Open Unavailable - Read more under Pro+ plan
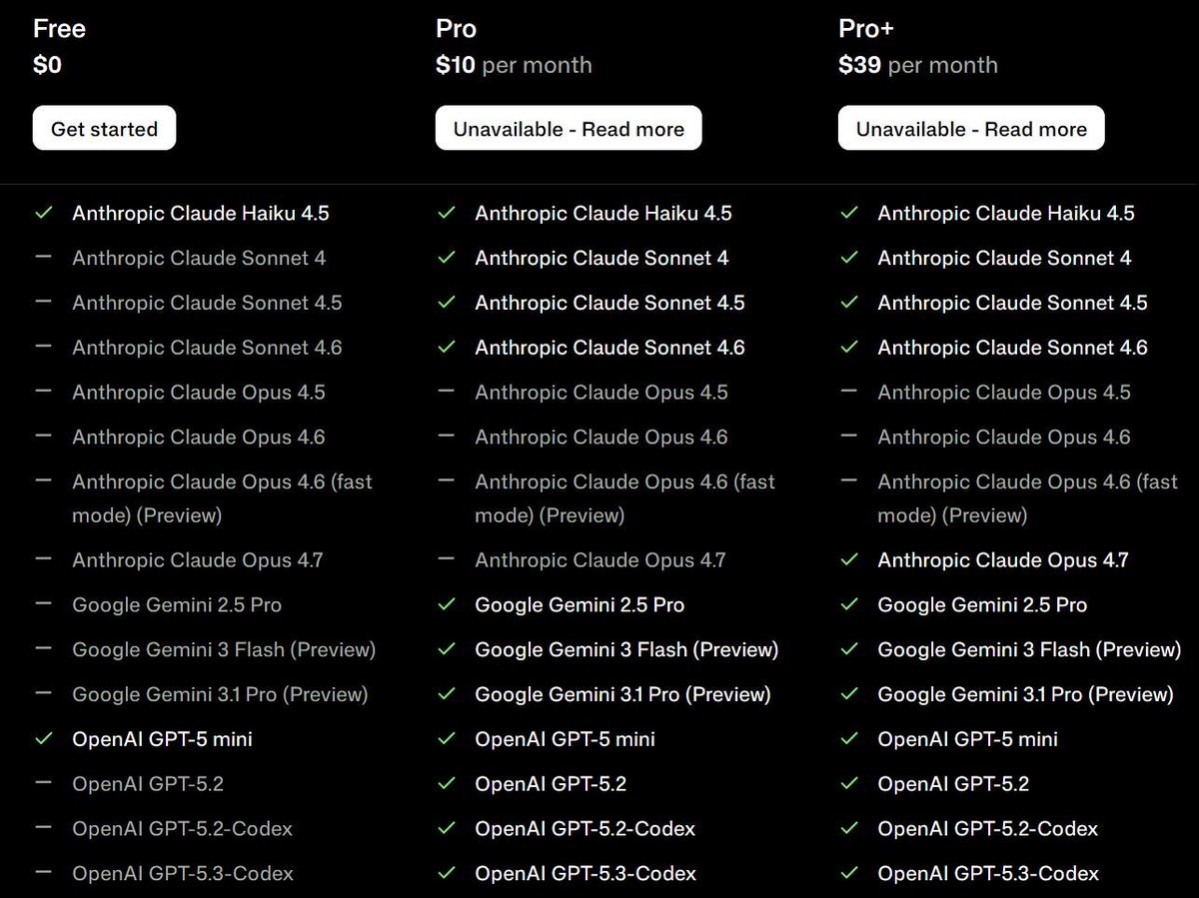Screen dimensions: 1199x898 (971, 129)
